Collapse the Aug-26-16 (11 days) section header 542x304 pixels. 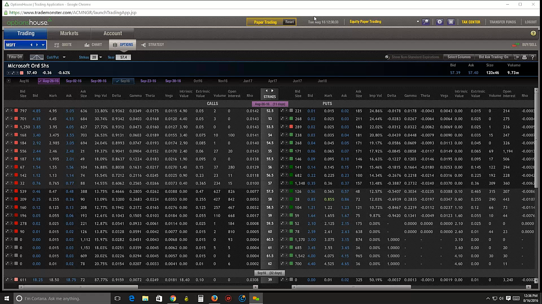tap(270, 104)
